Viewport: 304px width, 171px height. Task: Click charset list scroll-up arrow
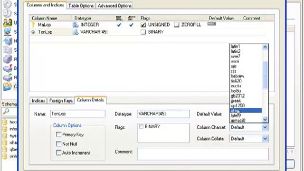(265, 47)
